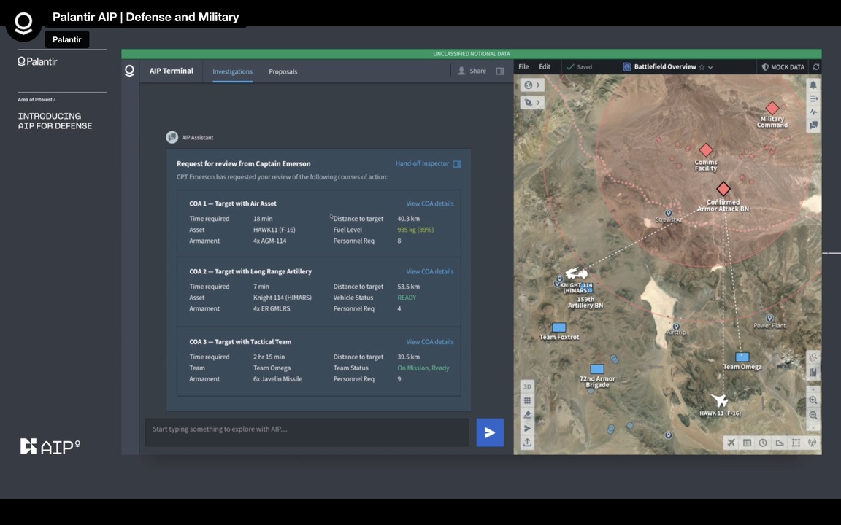Toggle the 3D map view

(527, 386)
